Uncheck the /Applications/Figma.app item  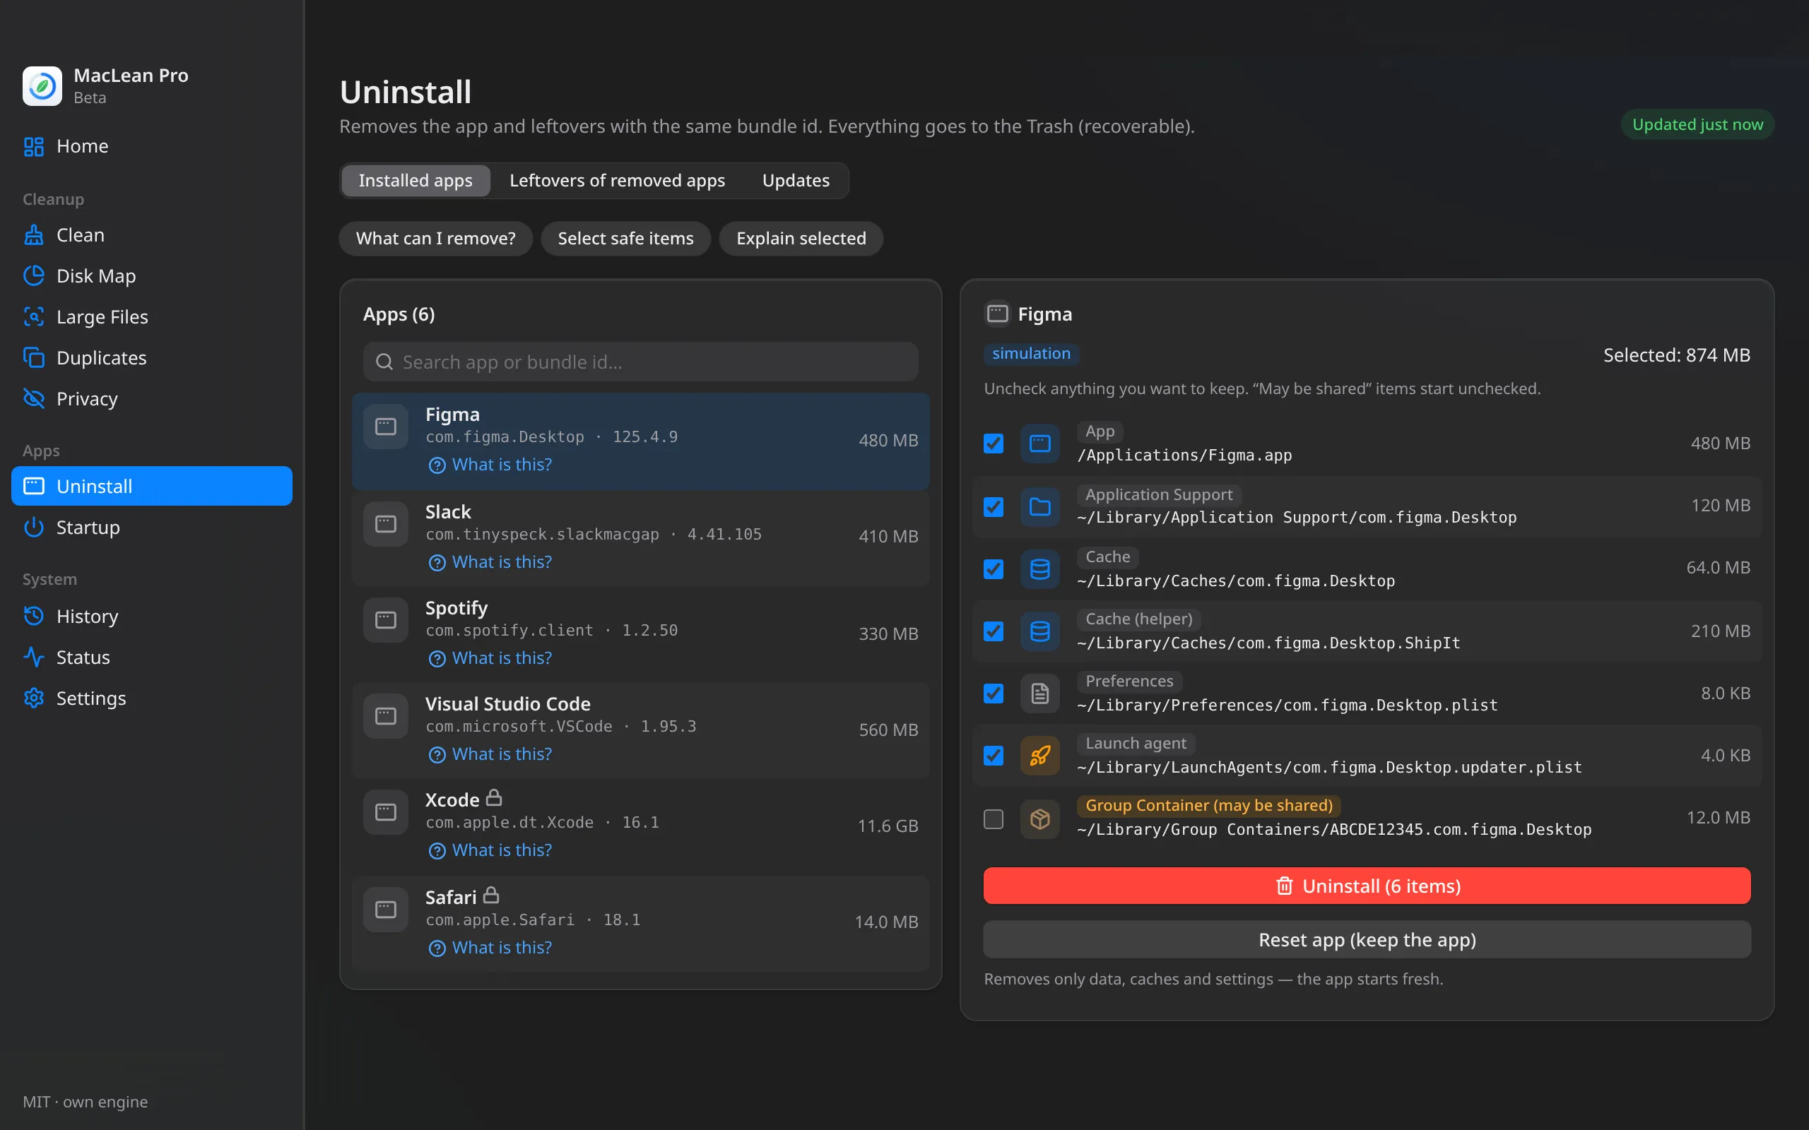click(994, 444)
